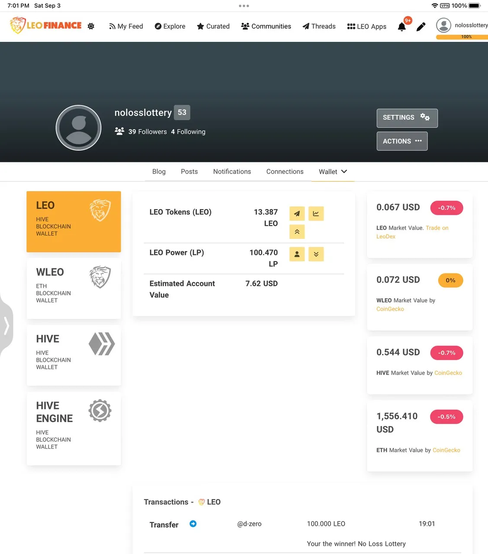Select the WLEO ETH wallet card
This screenshot has width=488, height=554.
(74, 289)
